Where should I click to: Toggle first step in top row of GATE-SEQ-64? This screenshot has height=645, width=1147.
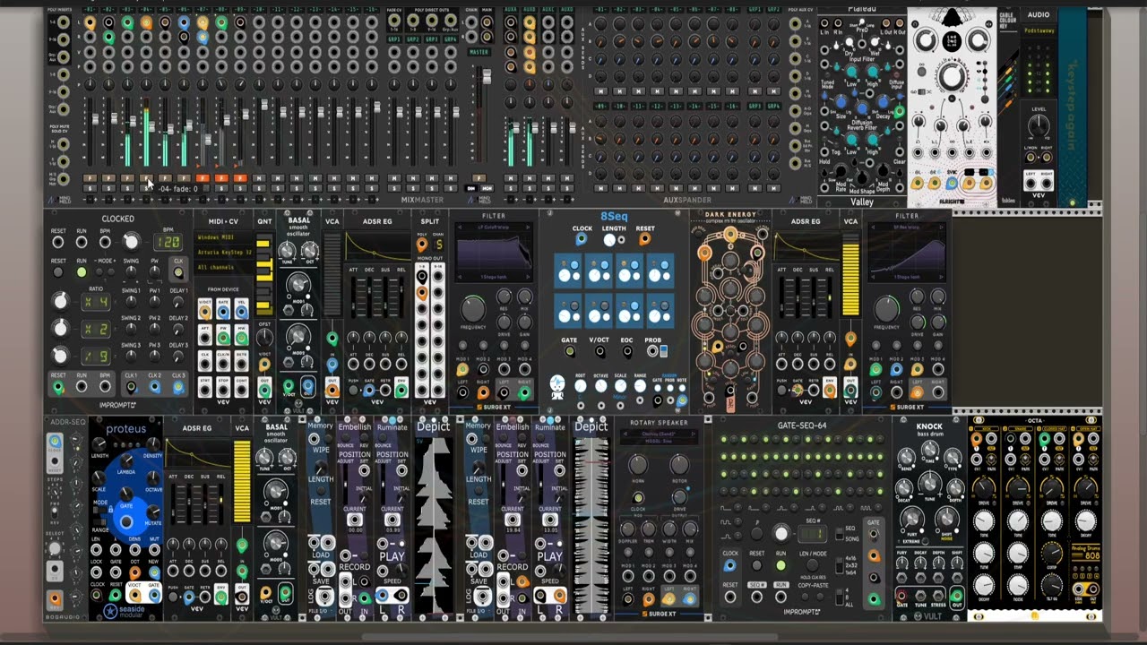[724, 440]
